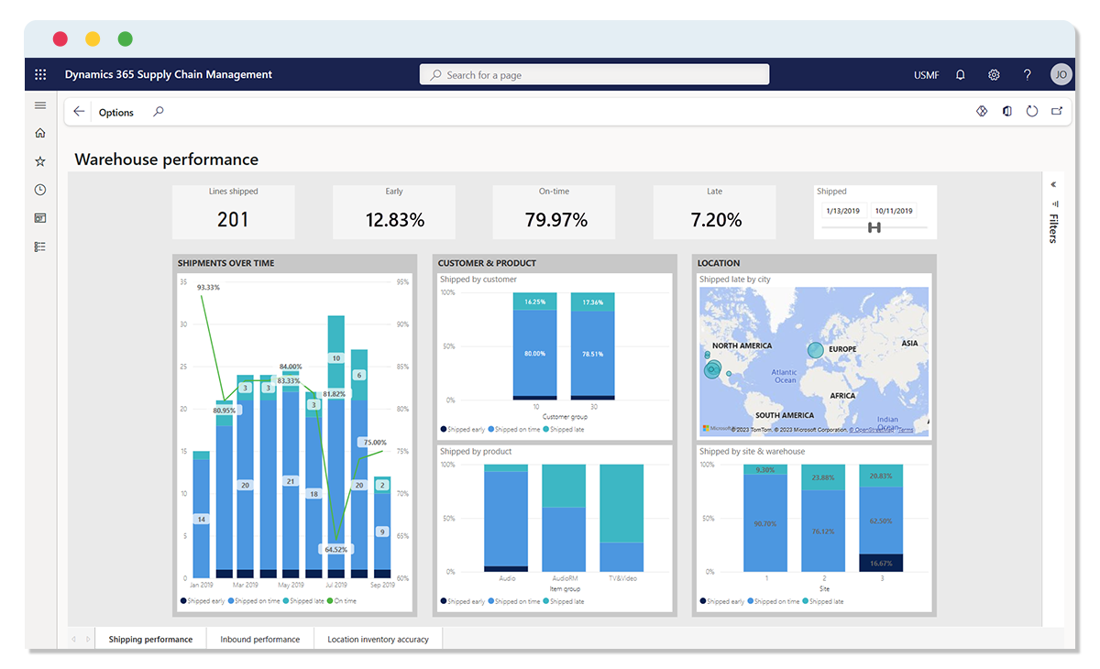Screen dimensions: 1100x669
Task: Expand the Filters pane chevron
Action: [x=1054, y=184]
